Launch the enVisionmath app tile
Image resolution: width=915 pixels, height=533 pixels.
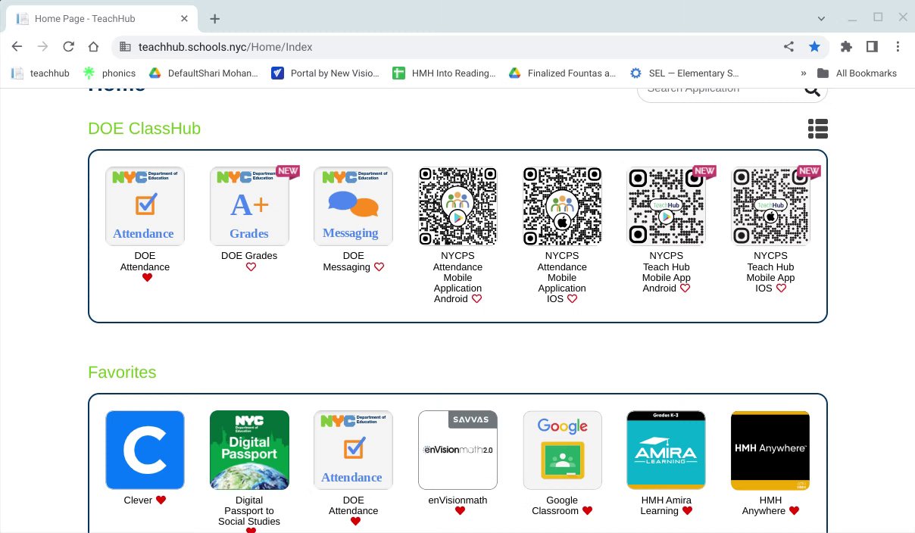(x=457, y=450)
